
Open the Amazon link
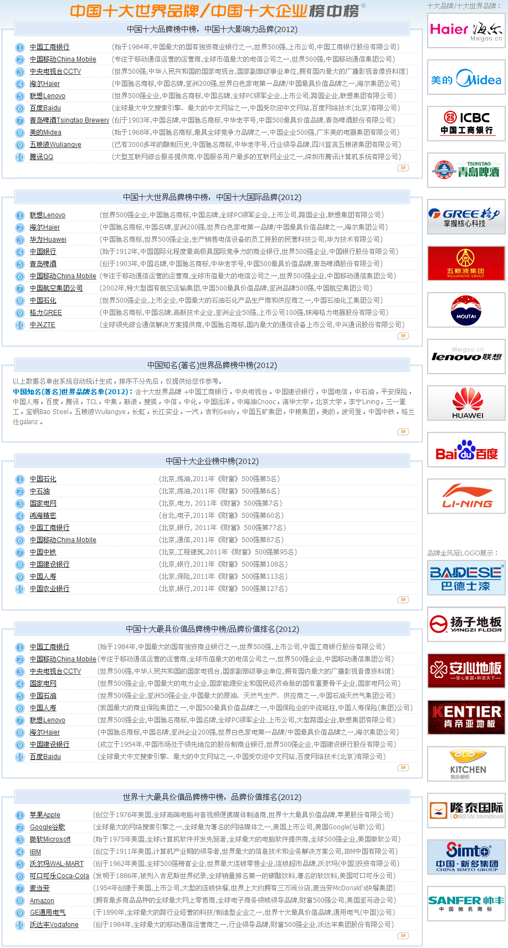pyautogui.click(x=42, y=901)
